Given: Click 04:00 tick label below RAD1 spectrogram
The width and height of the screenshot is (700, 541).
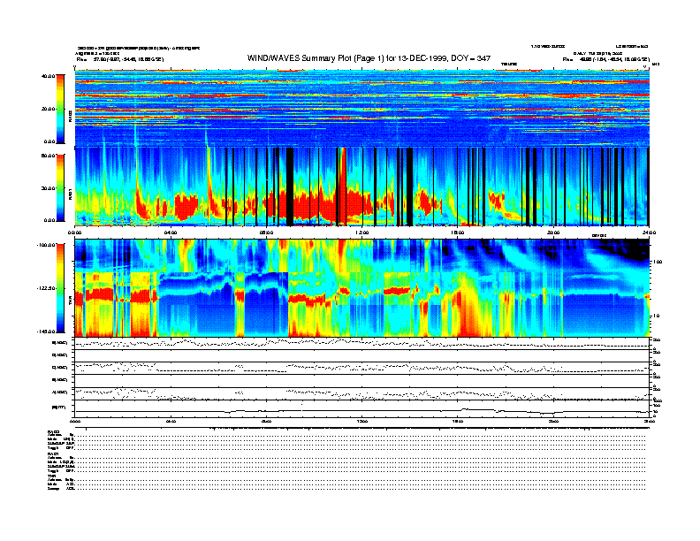Looking at the screenshot, I should click(x=171, y=232).
